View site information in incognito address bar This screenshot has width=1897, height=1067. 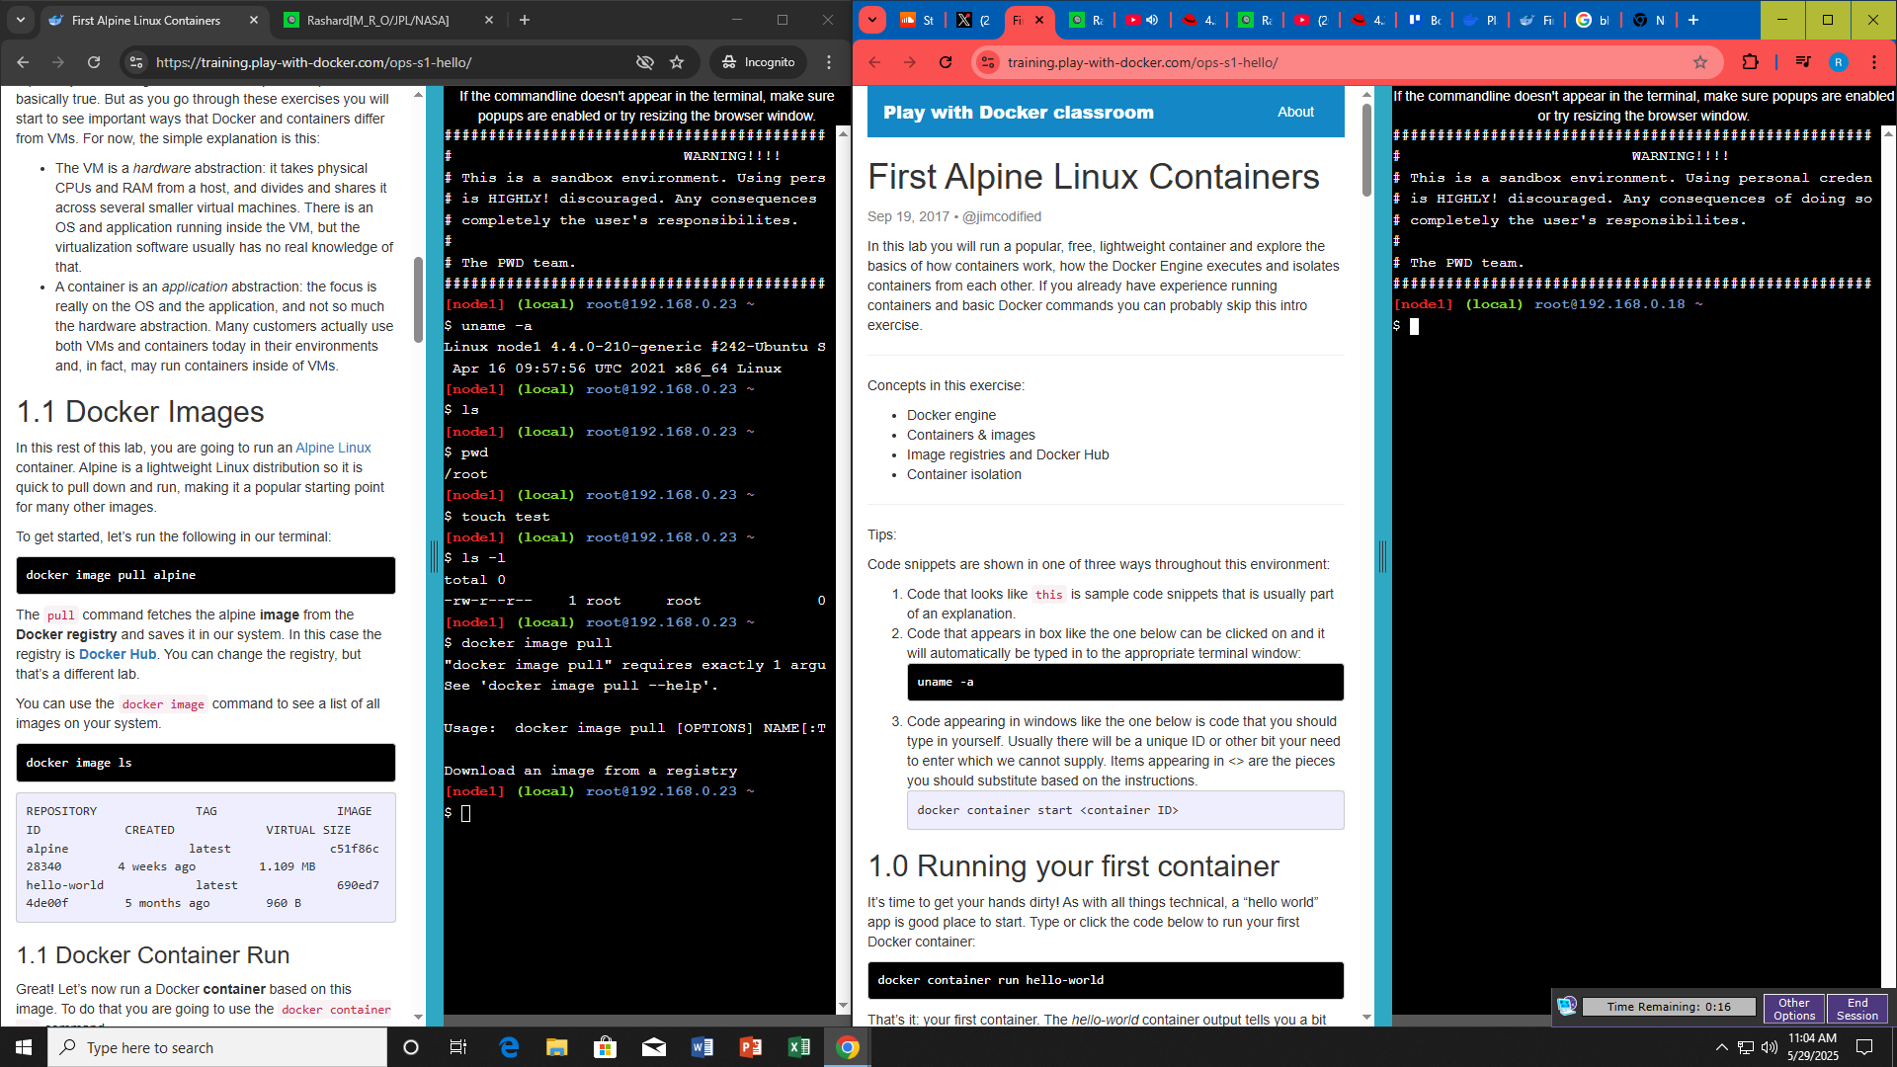coord(136,62)
